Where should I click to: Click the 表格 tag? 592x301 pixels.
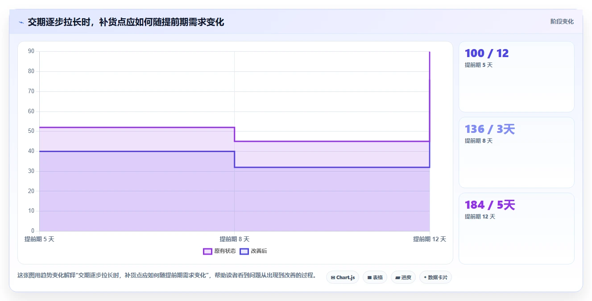pyautogui.click(x=375, y=277)
